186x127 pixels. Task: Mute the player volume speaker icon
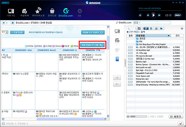[140, 16]
